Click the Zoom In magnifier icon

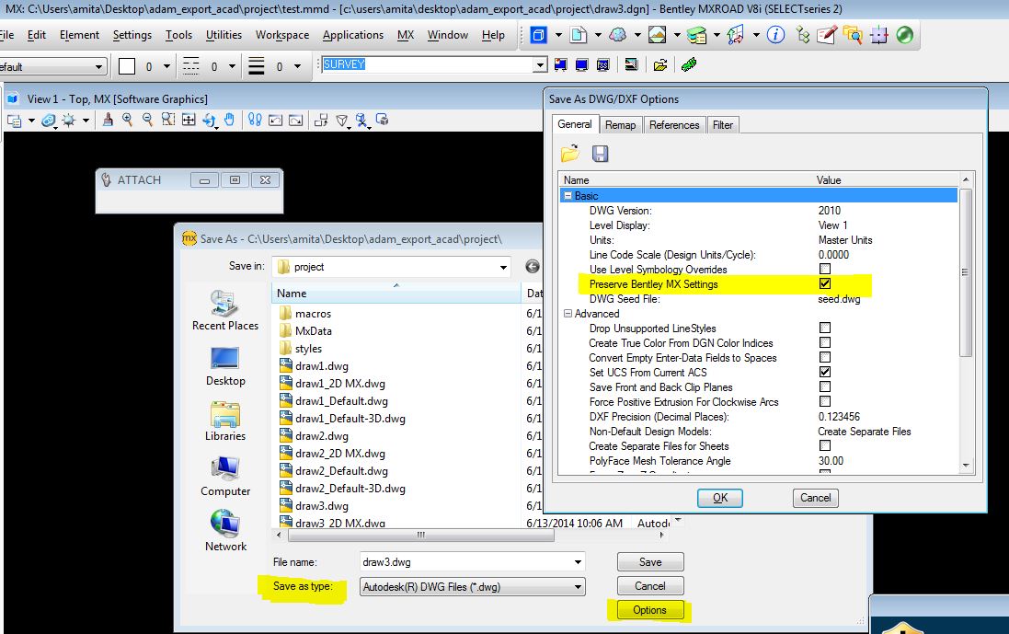(128, 120)
